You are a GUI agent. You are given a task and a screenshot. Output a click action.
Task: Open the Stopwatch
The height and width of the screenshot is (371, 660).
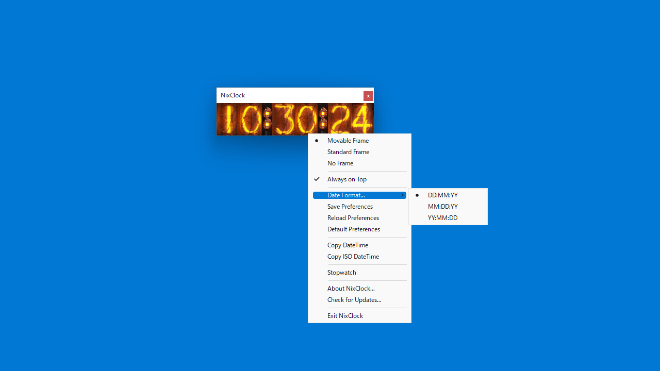point(359,273)
